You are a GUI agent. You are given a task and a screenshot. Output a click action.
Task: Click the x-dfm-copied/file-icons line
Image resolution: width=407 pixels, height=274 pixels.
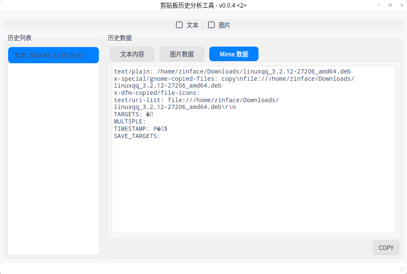pyautogui.click(x=157, y=93)
